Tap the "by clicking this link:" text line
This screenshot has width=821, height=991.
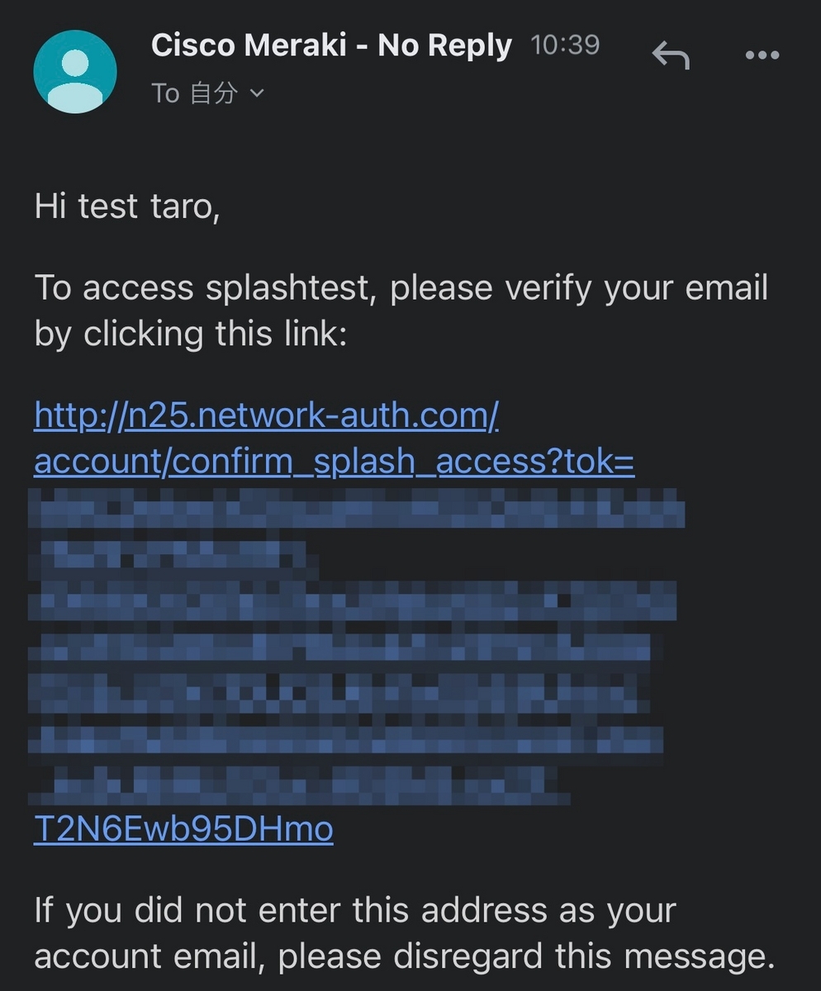[x=190, y=334]
